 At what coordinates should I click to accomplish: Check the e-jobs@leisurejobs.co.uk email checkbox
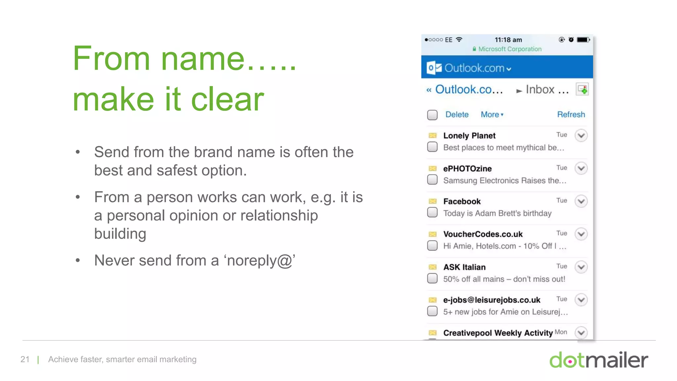(x=432, y=311)
